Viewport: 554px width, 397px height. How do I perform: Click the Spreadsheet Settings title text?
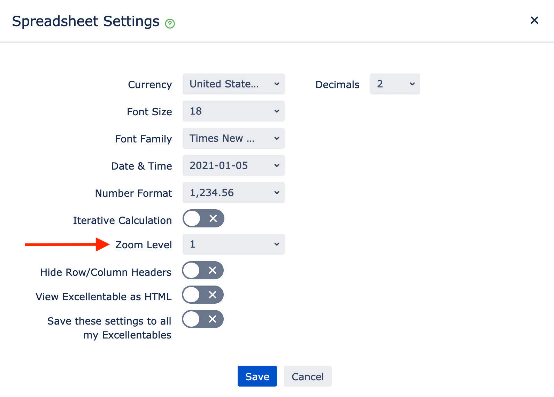coord(86,21)
